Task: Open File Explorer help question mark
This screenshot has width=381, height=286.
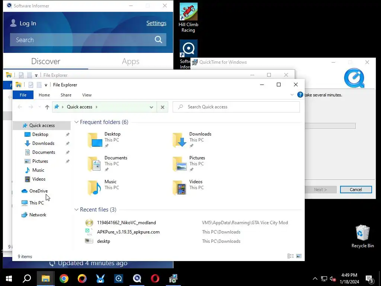Action: [x=300, y=95]
